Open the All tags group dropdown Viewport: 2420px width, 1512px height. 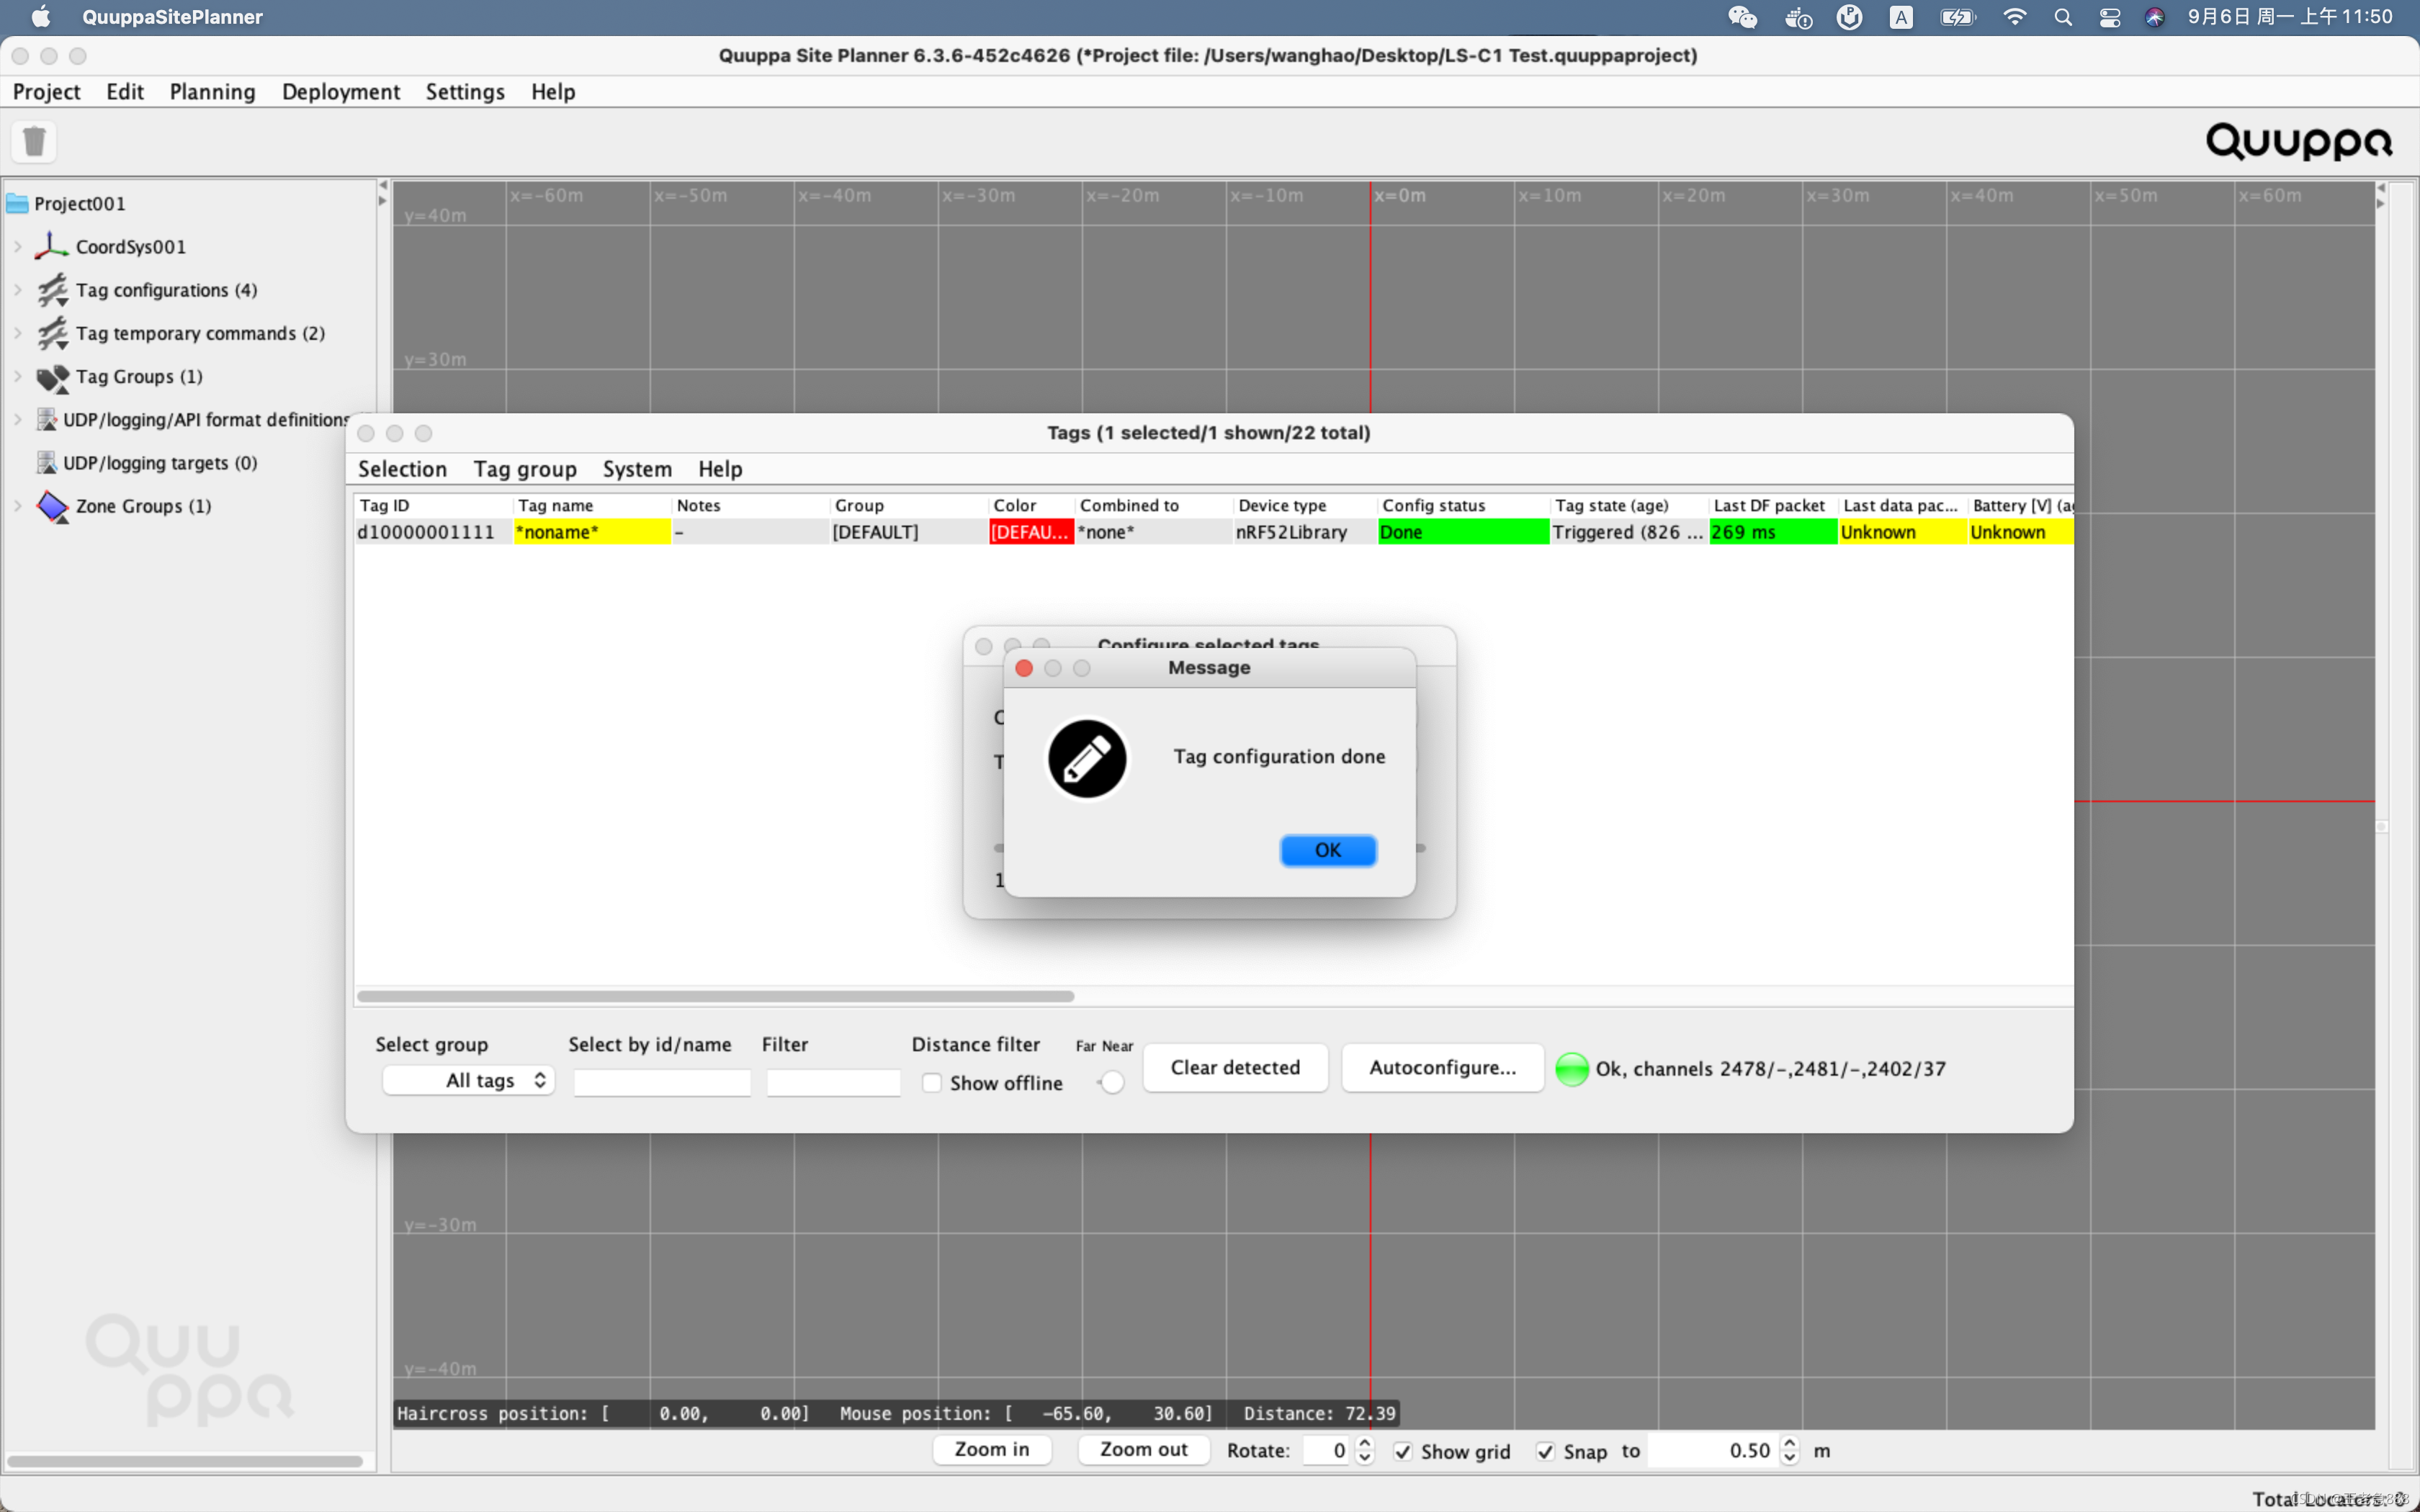click(468, 1080)
